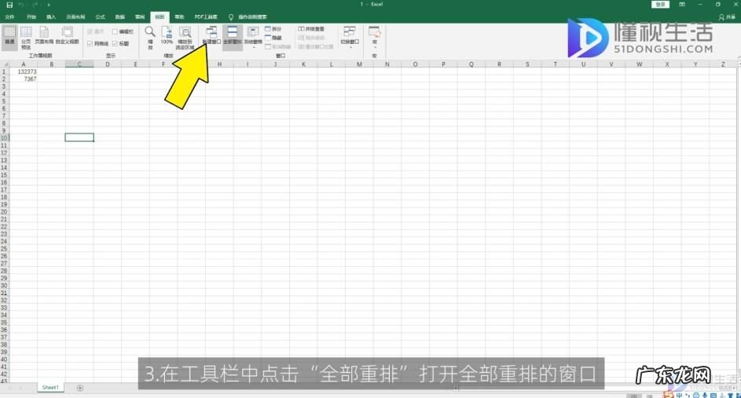
Task: Open the Macros (宏) dropdown
Action: point(374,38)
